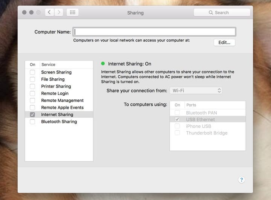Click the back navigation arrow
Image resolution: width=271 pixels, height=200 pixels.
tap(49, 12)
